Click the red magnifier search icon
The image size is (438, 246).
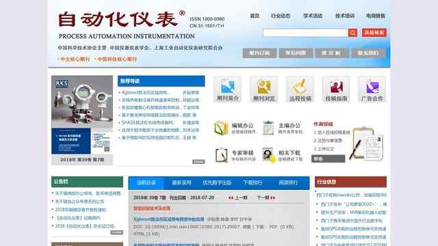(x=352, y=33)
